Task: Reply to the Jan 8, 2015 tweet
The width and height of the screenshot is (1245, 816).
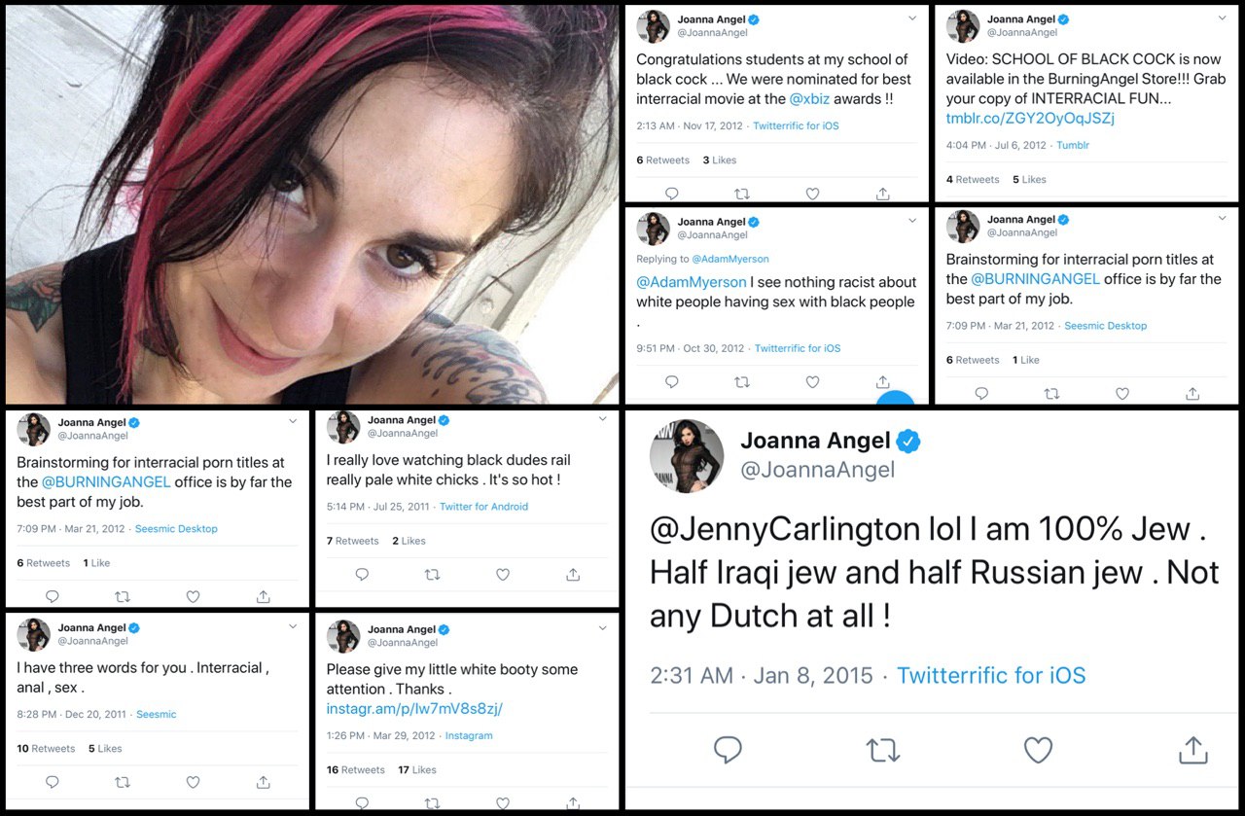Action: coord(728,749)
